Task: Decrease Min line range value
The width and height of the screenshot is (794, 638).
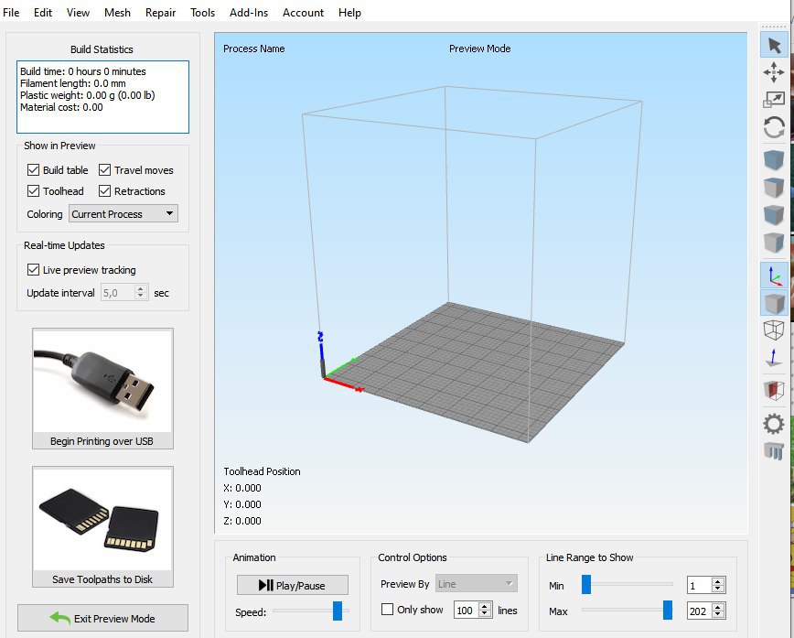Action: pos(718,589)
